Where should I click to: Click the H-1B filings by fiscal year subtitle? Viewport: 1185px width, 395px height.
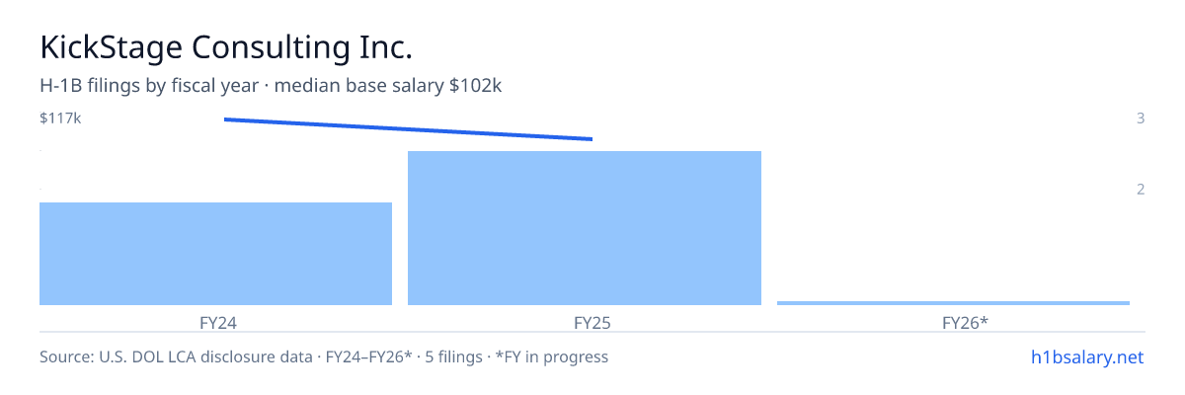151,86
